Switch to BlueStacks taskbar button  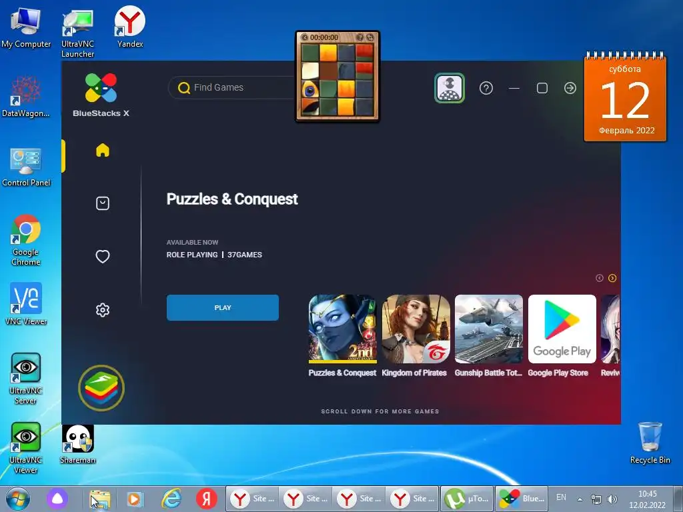[x=522, y=499]
